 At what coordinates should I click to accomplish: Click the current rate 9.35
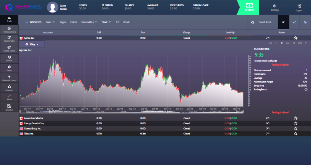pyautogui.click(x=259, y=55)
